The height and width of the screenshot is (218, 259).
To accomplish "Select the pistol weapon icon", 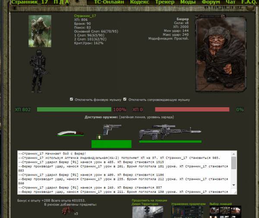I will (110, 130).
